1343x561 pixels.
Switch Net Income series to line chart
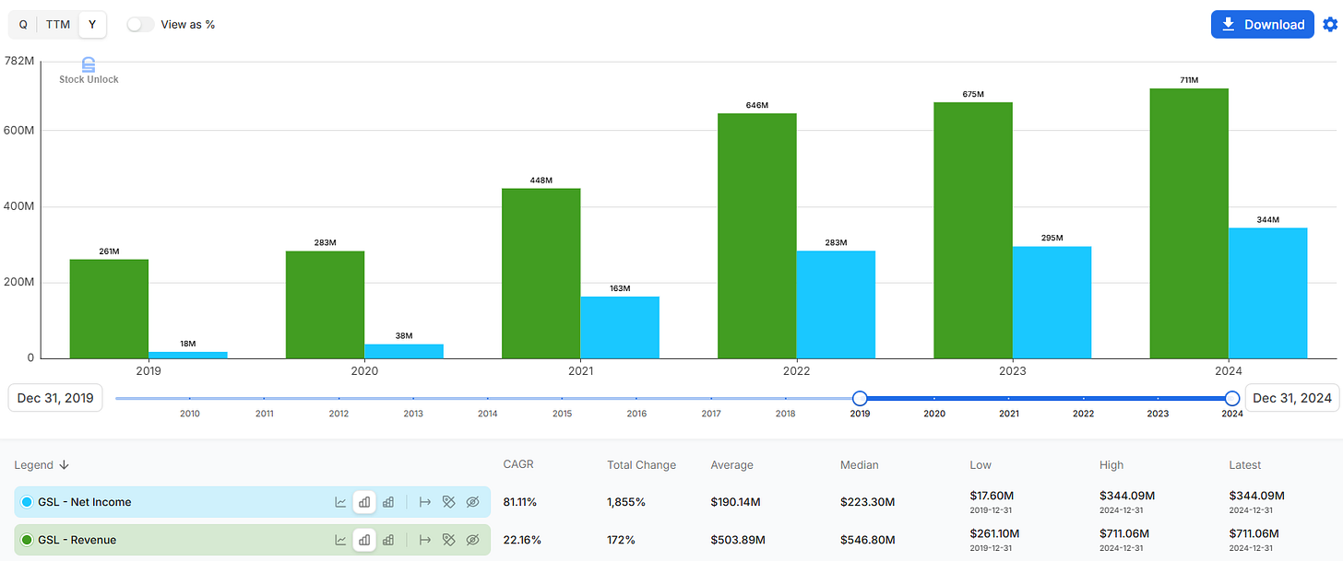coord(340,502)
